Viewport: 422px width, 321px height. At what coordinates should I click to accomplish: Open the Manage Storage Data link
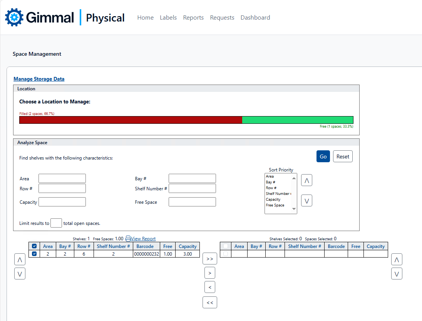click(39, 79)
